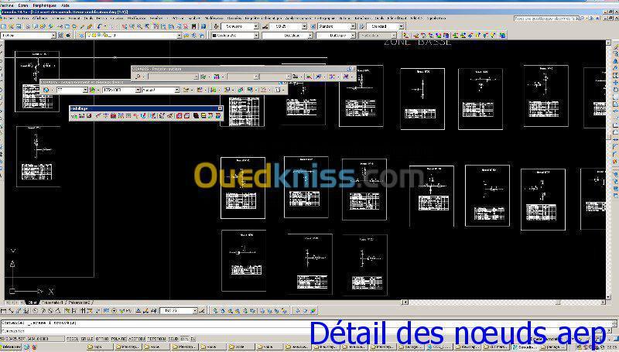Open the Format menu in AutoCAD
The height and width of the screenshot is (352, 619).
(74, 18)
